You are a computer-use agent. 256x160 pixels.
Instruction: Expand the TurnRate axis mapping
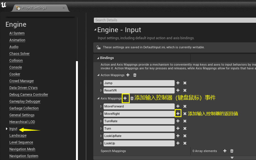click(x=101, y=121)
